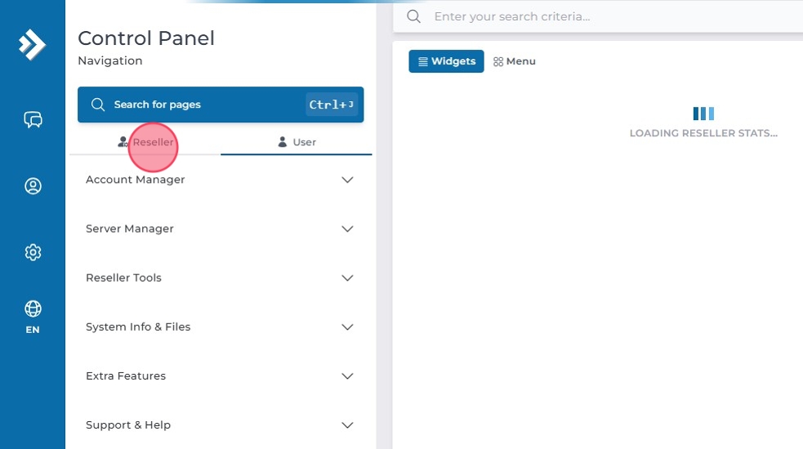Click the magnifier icon in Search for pages

point(98,104)
